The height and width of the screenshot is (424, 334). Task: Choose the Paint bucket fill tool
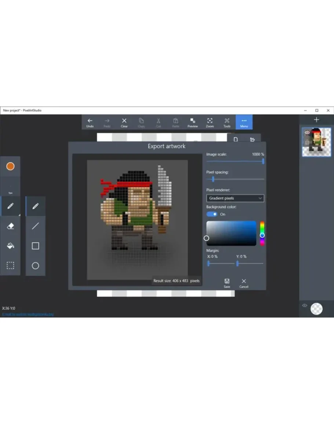tap(10, 246)
